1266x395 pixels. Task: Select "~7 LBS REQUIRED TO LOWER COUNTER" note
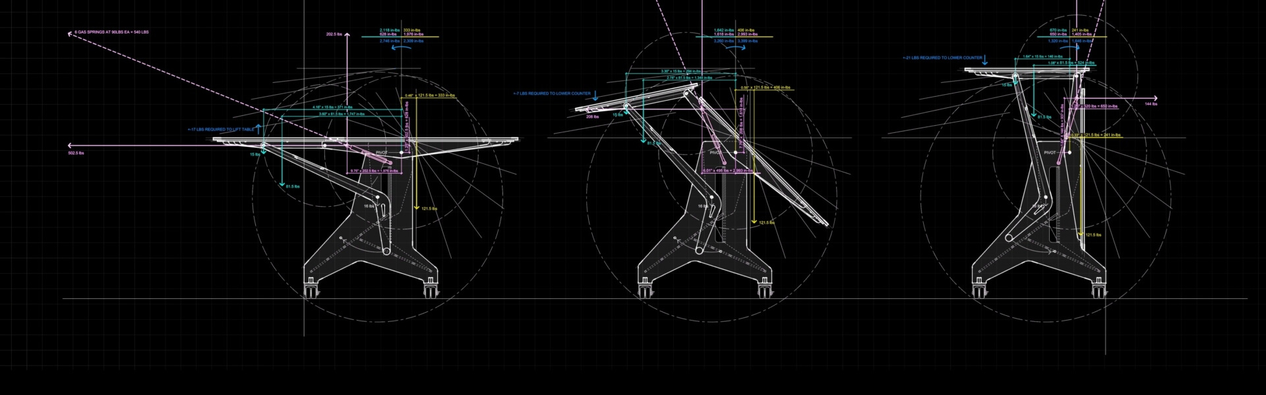552,93
